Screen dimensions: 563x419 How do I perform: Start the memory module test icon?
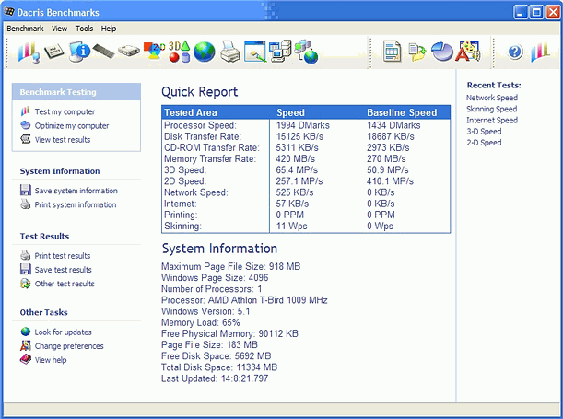(x=103, y=52)
